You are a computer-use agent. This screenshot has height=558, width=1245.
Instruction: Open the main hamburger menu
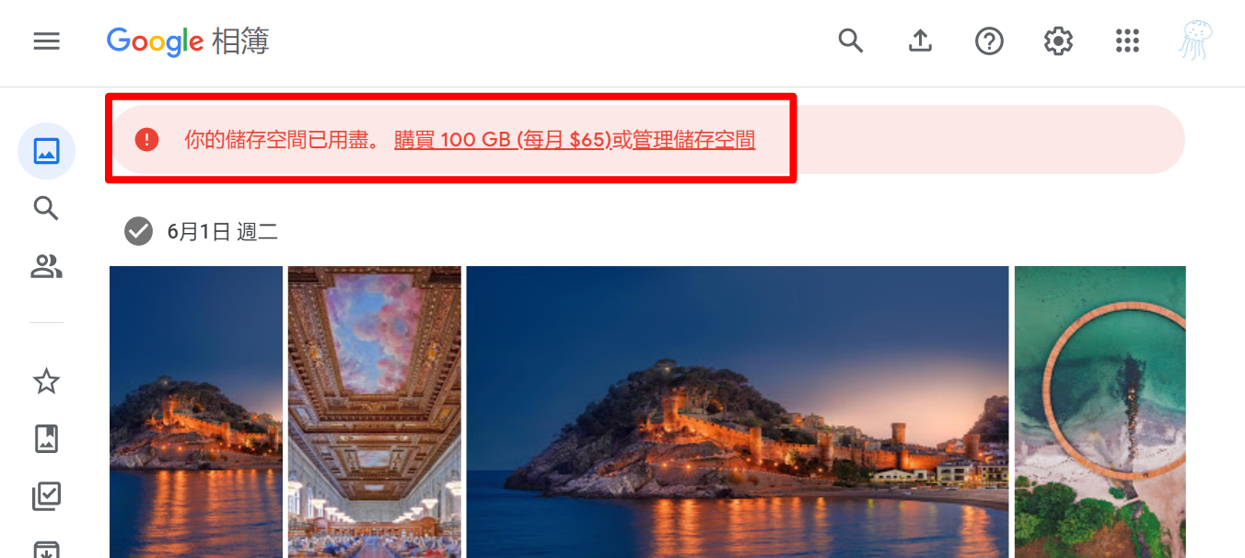click(x=46, y=41)
